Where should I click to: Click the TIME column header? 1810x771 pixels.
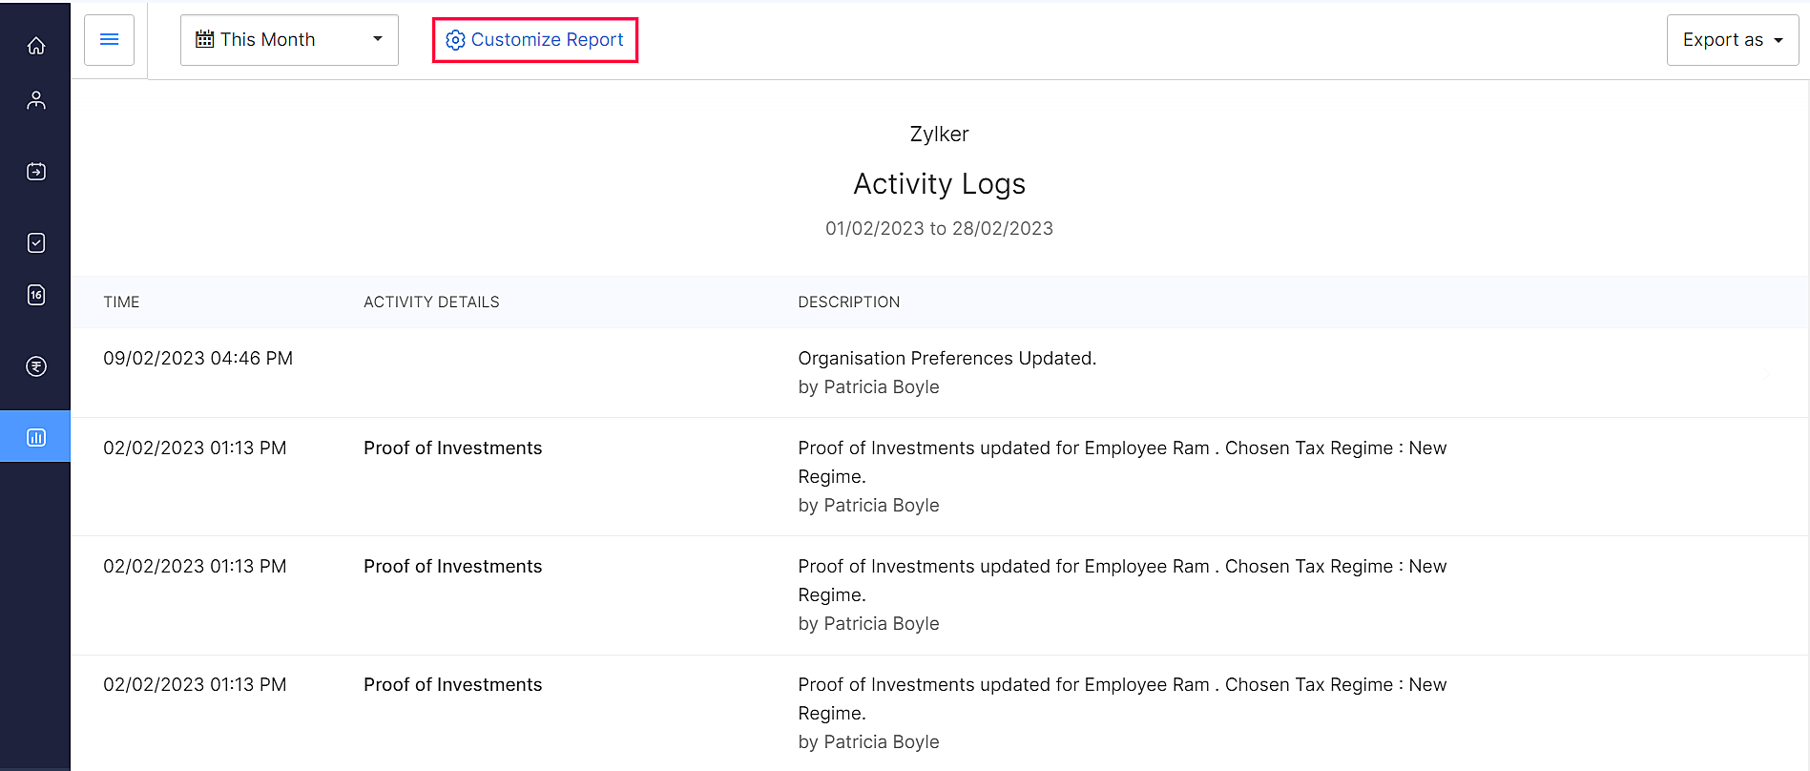pyautogui.click(x=121, y=302)
